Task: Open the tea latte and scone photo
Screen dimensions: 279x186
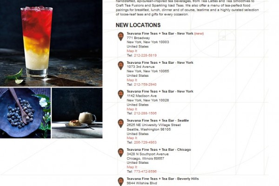Action: click(77, 113)
